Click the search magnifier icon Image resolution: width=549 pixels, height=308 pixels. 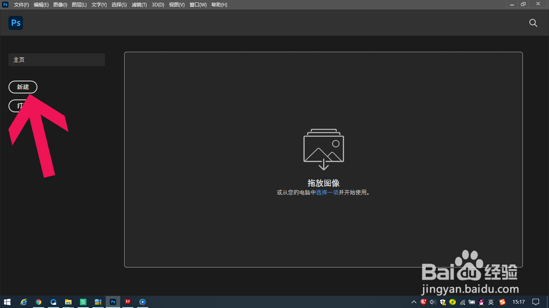[533, 23]
